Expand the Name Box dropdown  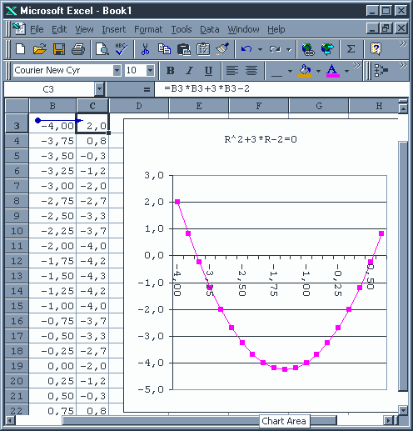tap(99, 89)
